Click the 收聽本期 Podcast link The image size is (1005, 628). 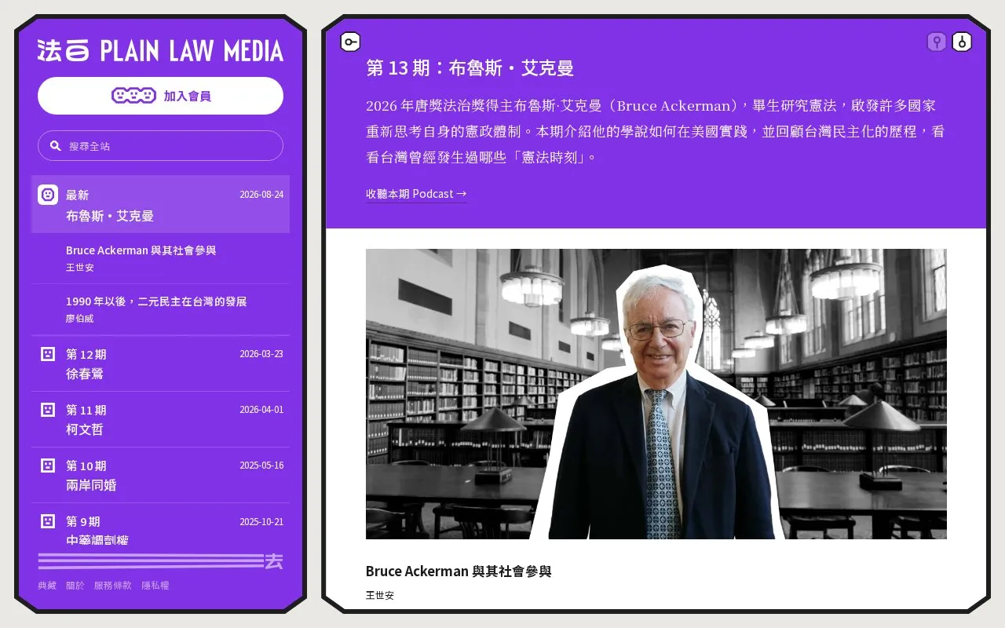click(x=416, y=194)
